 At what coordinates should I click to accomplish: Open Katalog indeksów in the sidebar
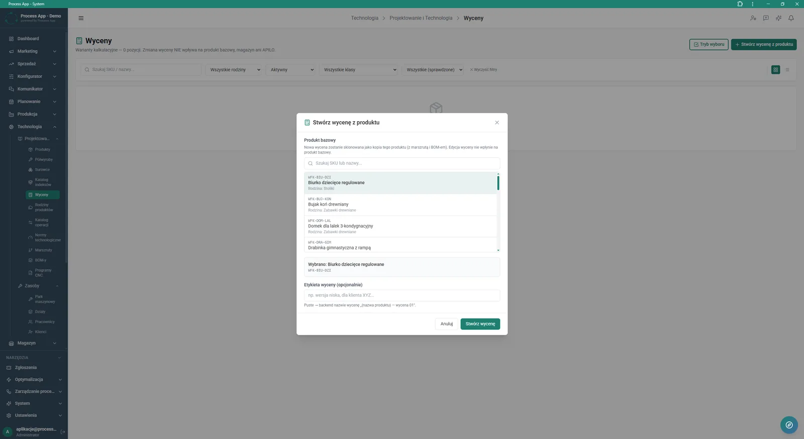coord(43,182)
